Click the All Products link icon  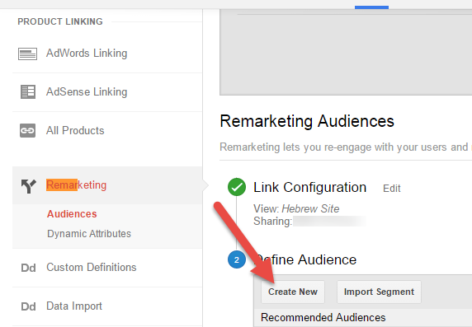27,130
